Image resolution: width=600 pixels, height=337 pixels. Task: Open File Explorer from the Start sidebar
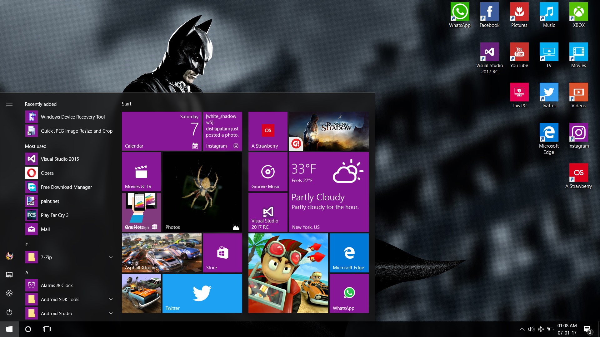(x=9, y=275)
